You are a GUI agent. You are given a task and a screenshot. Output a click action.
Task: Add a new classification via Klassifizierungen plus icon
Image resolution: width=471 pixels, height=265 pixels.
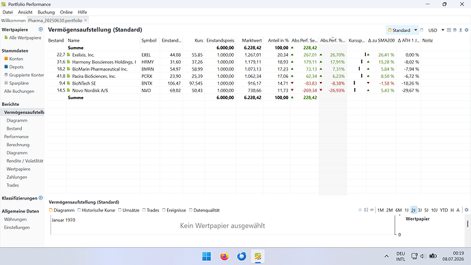41,198
